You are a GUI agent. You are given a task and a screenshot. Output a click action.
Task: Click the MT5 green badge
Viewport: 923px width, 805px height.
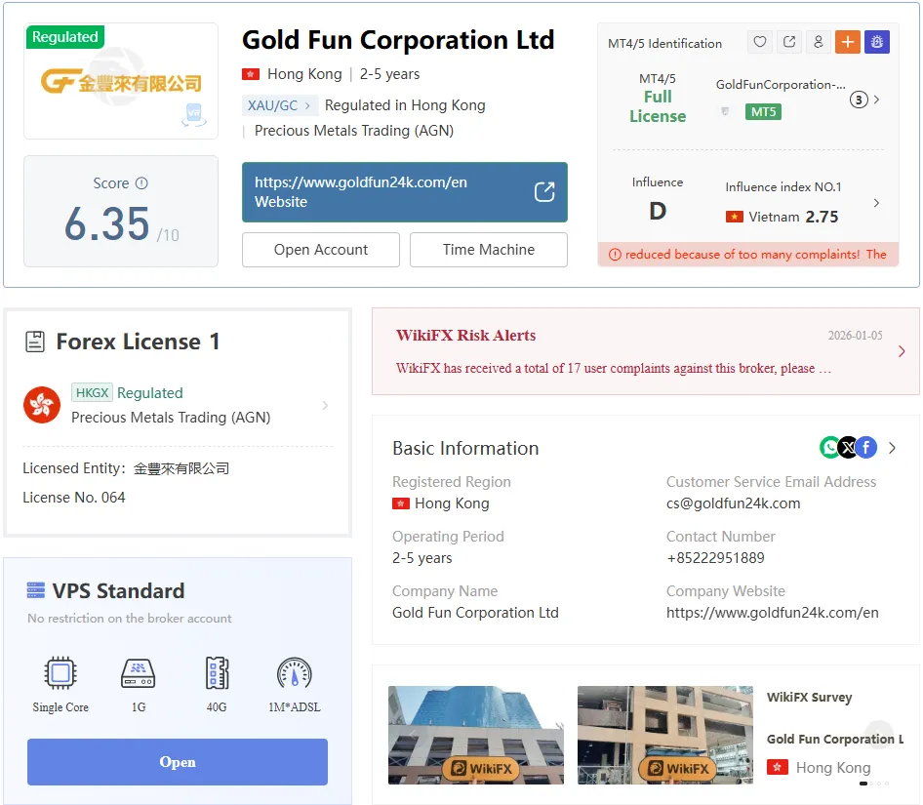(763, 111)
